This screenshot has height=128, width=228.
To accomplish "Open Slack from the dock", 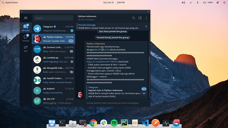I will [x=104, y=123].
